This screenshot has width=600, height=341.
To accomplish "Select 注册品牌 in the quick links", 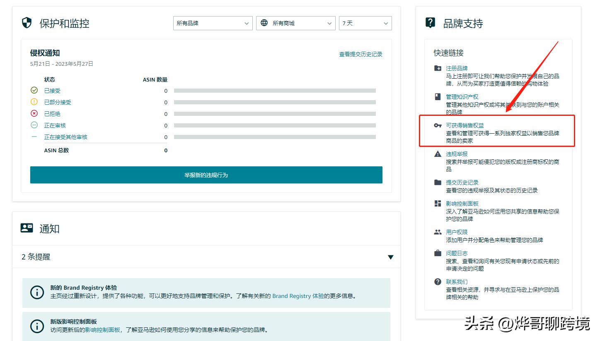I will point(457,68).
